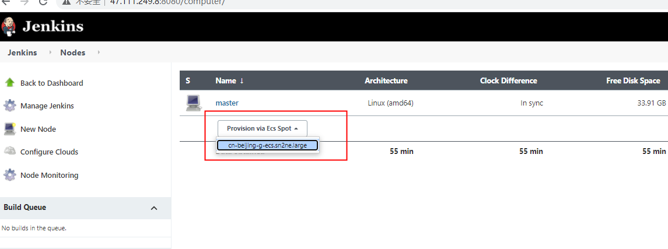Click the Nodes breadcrumb link
This screenshot has width=668, height=249.
(73, 53)
